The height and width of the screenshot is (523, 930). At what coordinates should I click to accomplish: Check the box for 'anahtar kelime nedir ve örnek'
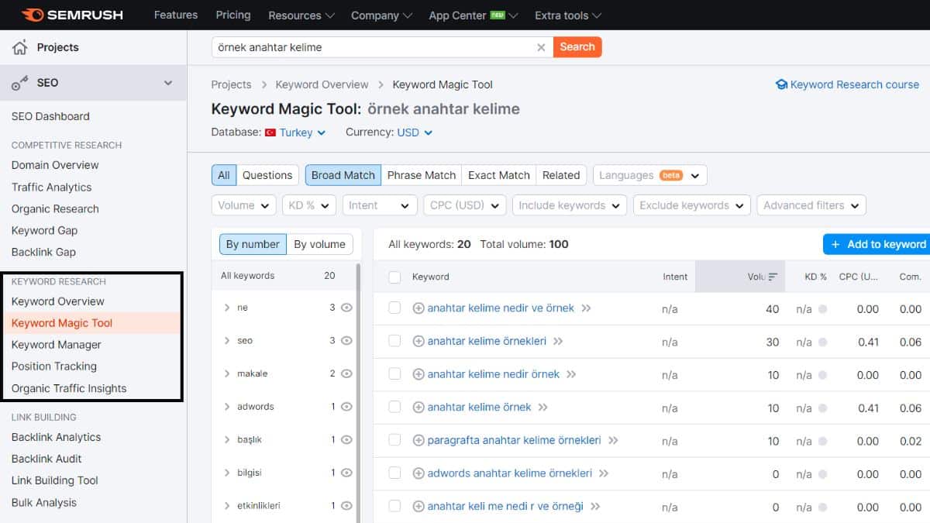pyautogui.click(x=394, y=308)
